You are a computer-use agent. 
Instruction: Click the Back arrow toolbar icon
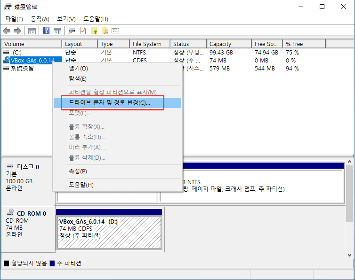pos(7,31)
